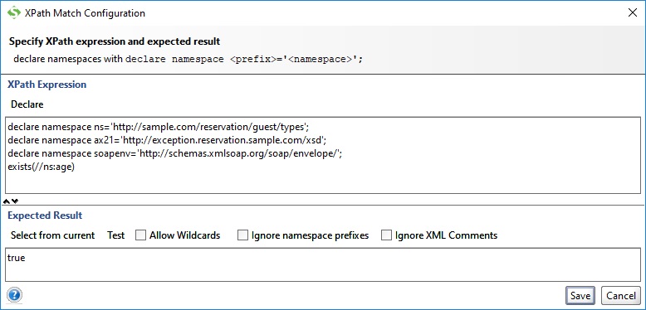Close the XPath Match Configuration window
646x310 pixels.
(x=633, y=12)
